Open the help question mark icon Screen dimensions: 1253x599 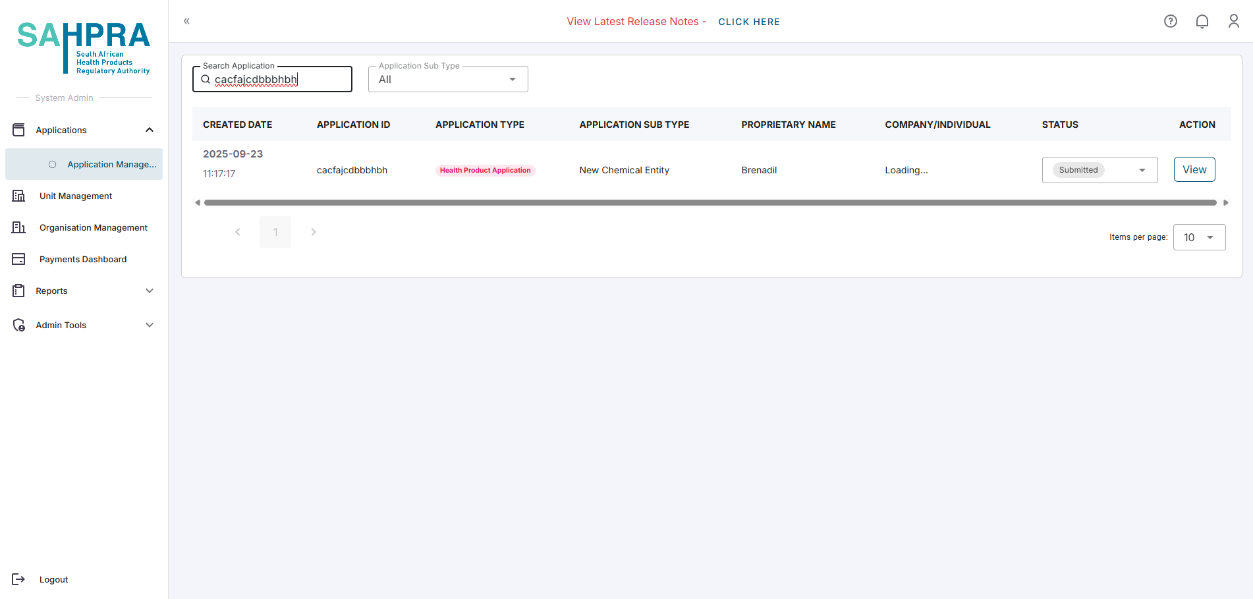(1170, 21)
